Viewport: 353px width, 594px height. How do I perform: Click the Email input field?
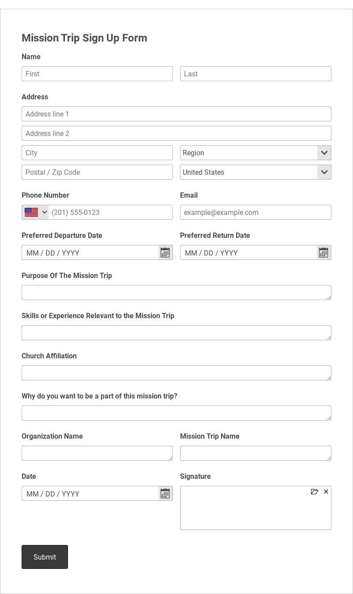click(x=255, y=212)
